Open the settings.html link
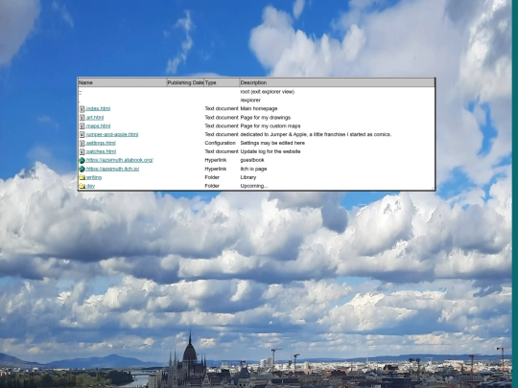 pyautogui.click(x=101, y=143)
